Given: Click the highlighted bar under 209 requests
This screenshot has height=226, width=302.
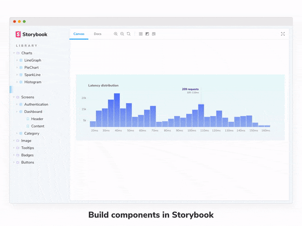Looking at the screenshot, I should (201, 116).
